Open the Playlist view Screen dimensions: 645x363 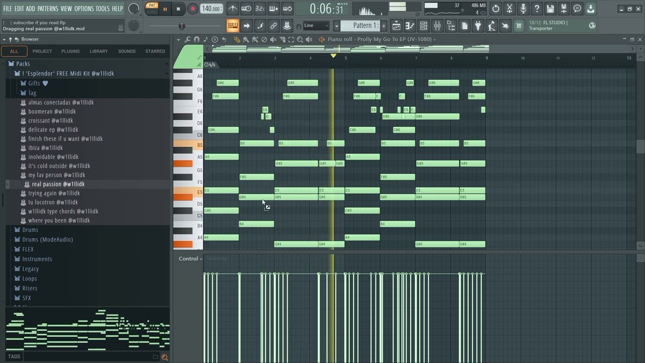397,26
